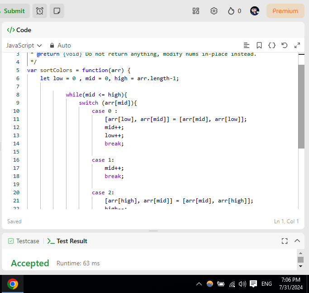309x293 pixels.
Task: Click the ENG language indicator
Action: [266, 284]
